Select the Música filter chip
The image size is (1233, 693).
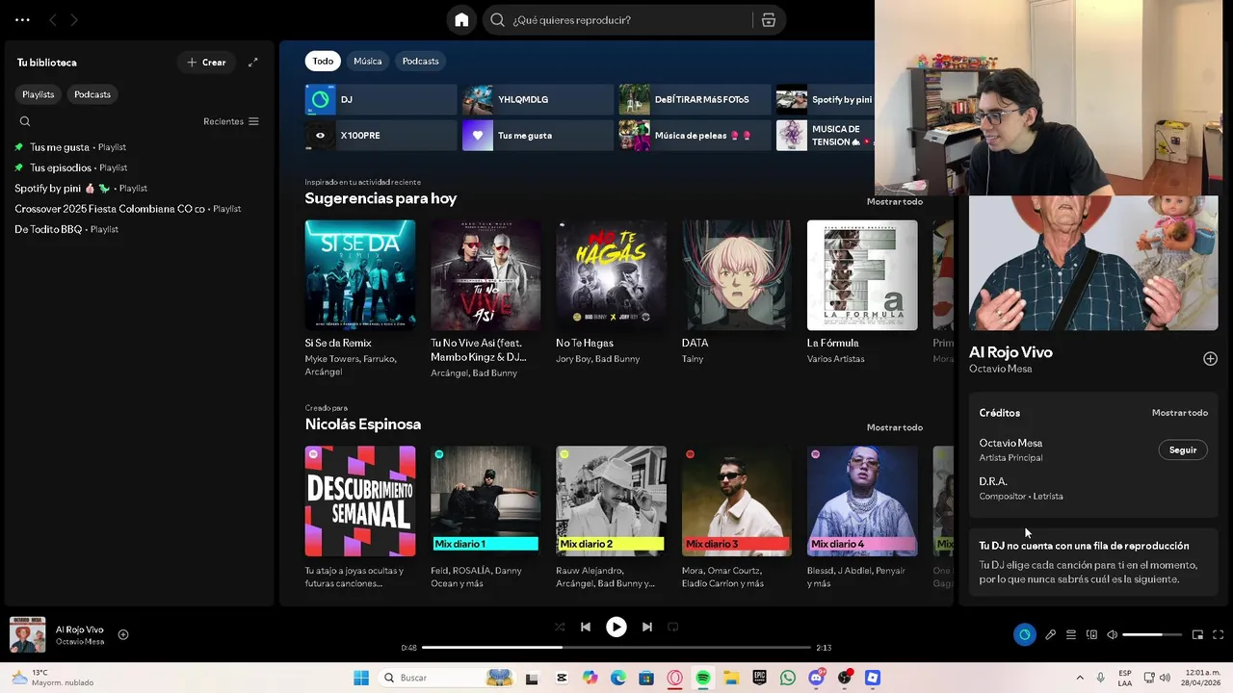click(x=367, y=61)
